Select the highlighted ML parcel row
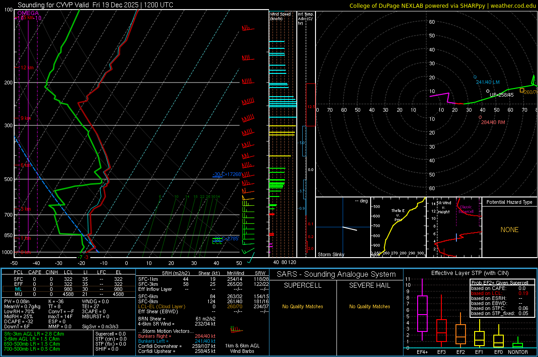The height and width of the screenshot is (357, 538). 68,289
